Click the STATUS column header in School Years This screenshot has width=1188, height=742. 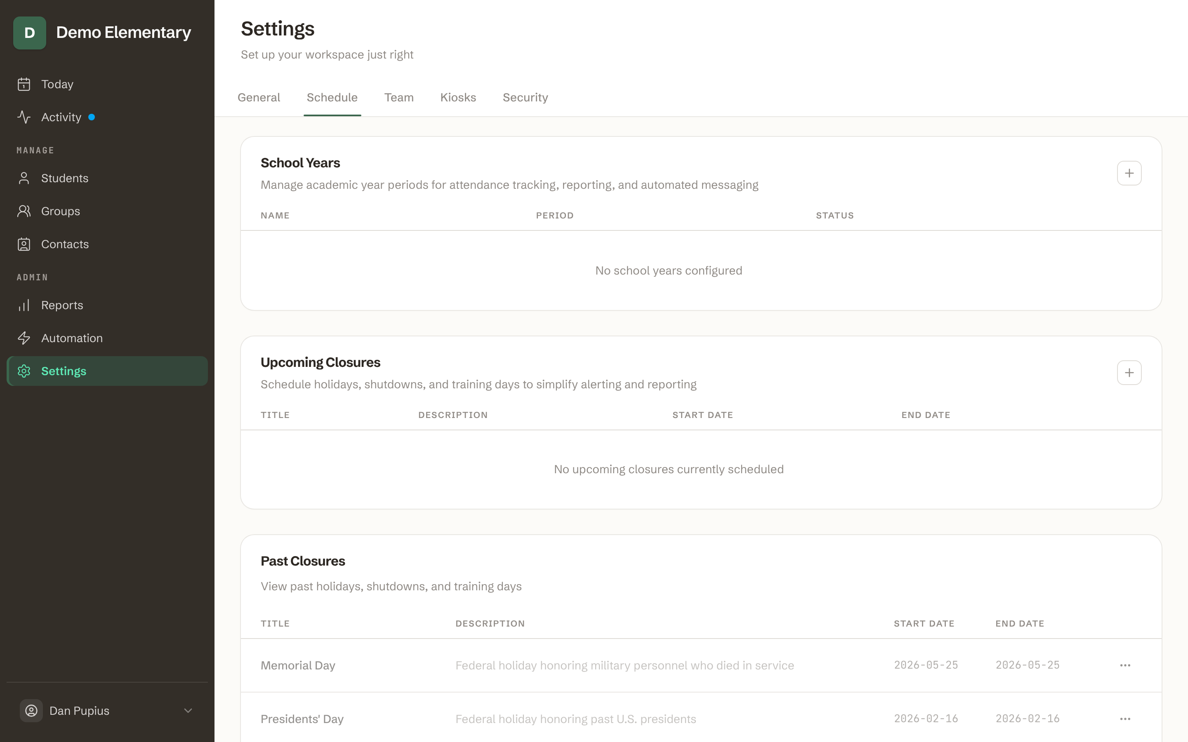pos(834,216)
